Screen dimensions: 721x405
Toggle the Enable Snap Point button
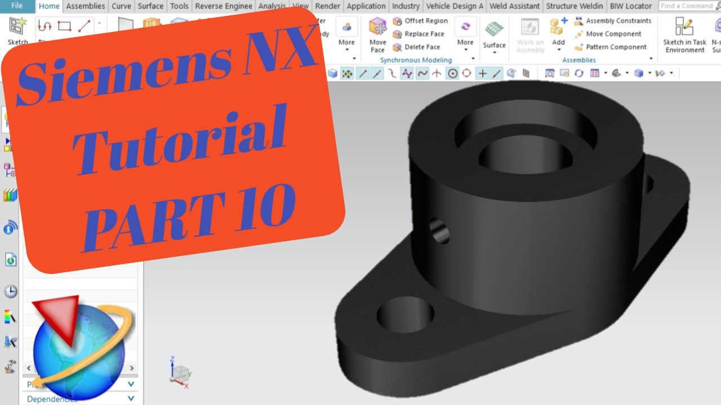(x=347, y=73)
